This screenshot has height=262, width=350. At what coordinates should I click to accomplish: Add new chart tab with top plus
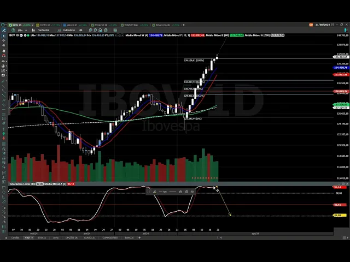tap(184, 25)
